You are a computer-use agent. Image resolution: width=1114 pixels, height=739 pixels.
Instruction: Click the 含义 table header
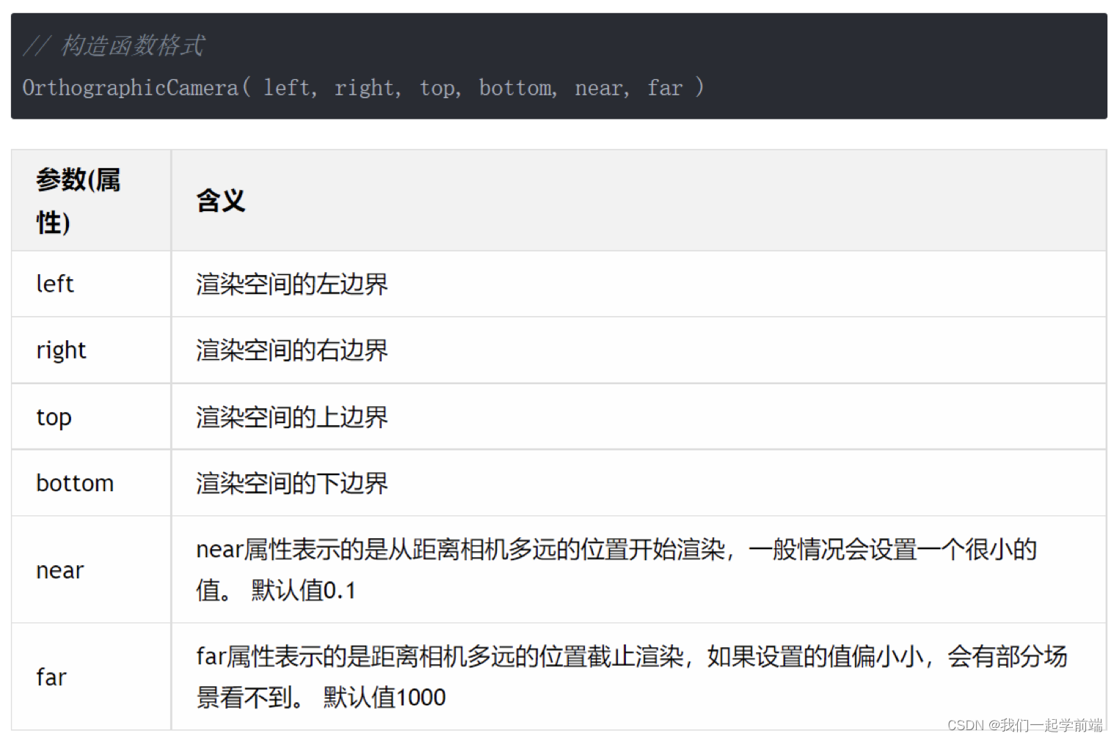pyautogui.click(x=219, y=200)
